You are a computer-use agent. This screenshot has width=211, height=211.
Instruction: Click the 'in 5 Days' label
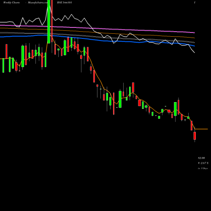coord(203,168)
